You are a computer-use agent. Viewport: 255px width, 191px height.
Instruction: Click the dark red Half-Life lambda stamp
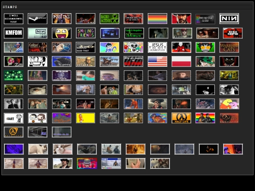[229, 118]
